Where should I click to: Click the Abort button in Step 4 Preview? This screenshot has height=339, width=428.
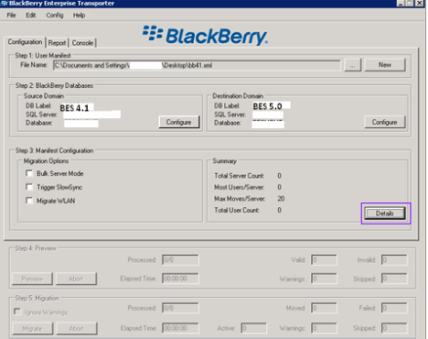click(x=76, y=279)
